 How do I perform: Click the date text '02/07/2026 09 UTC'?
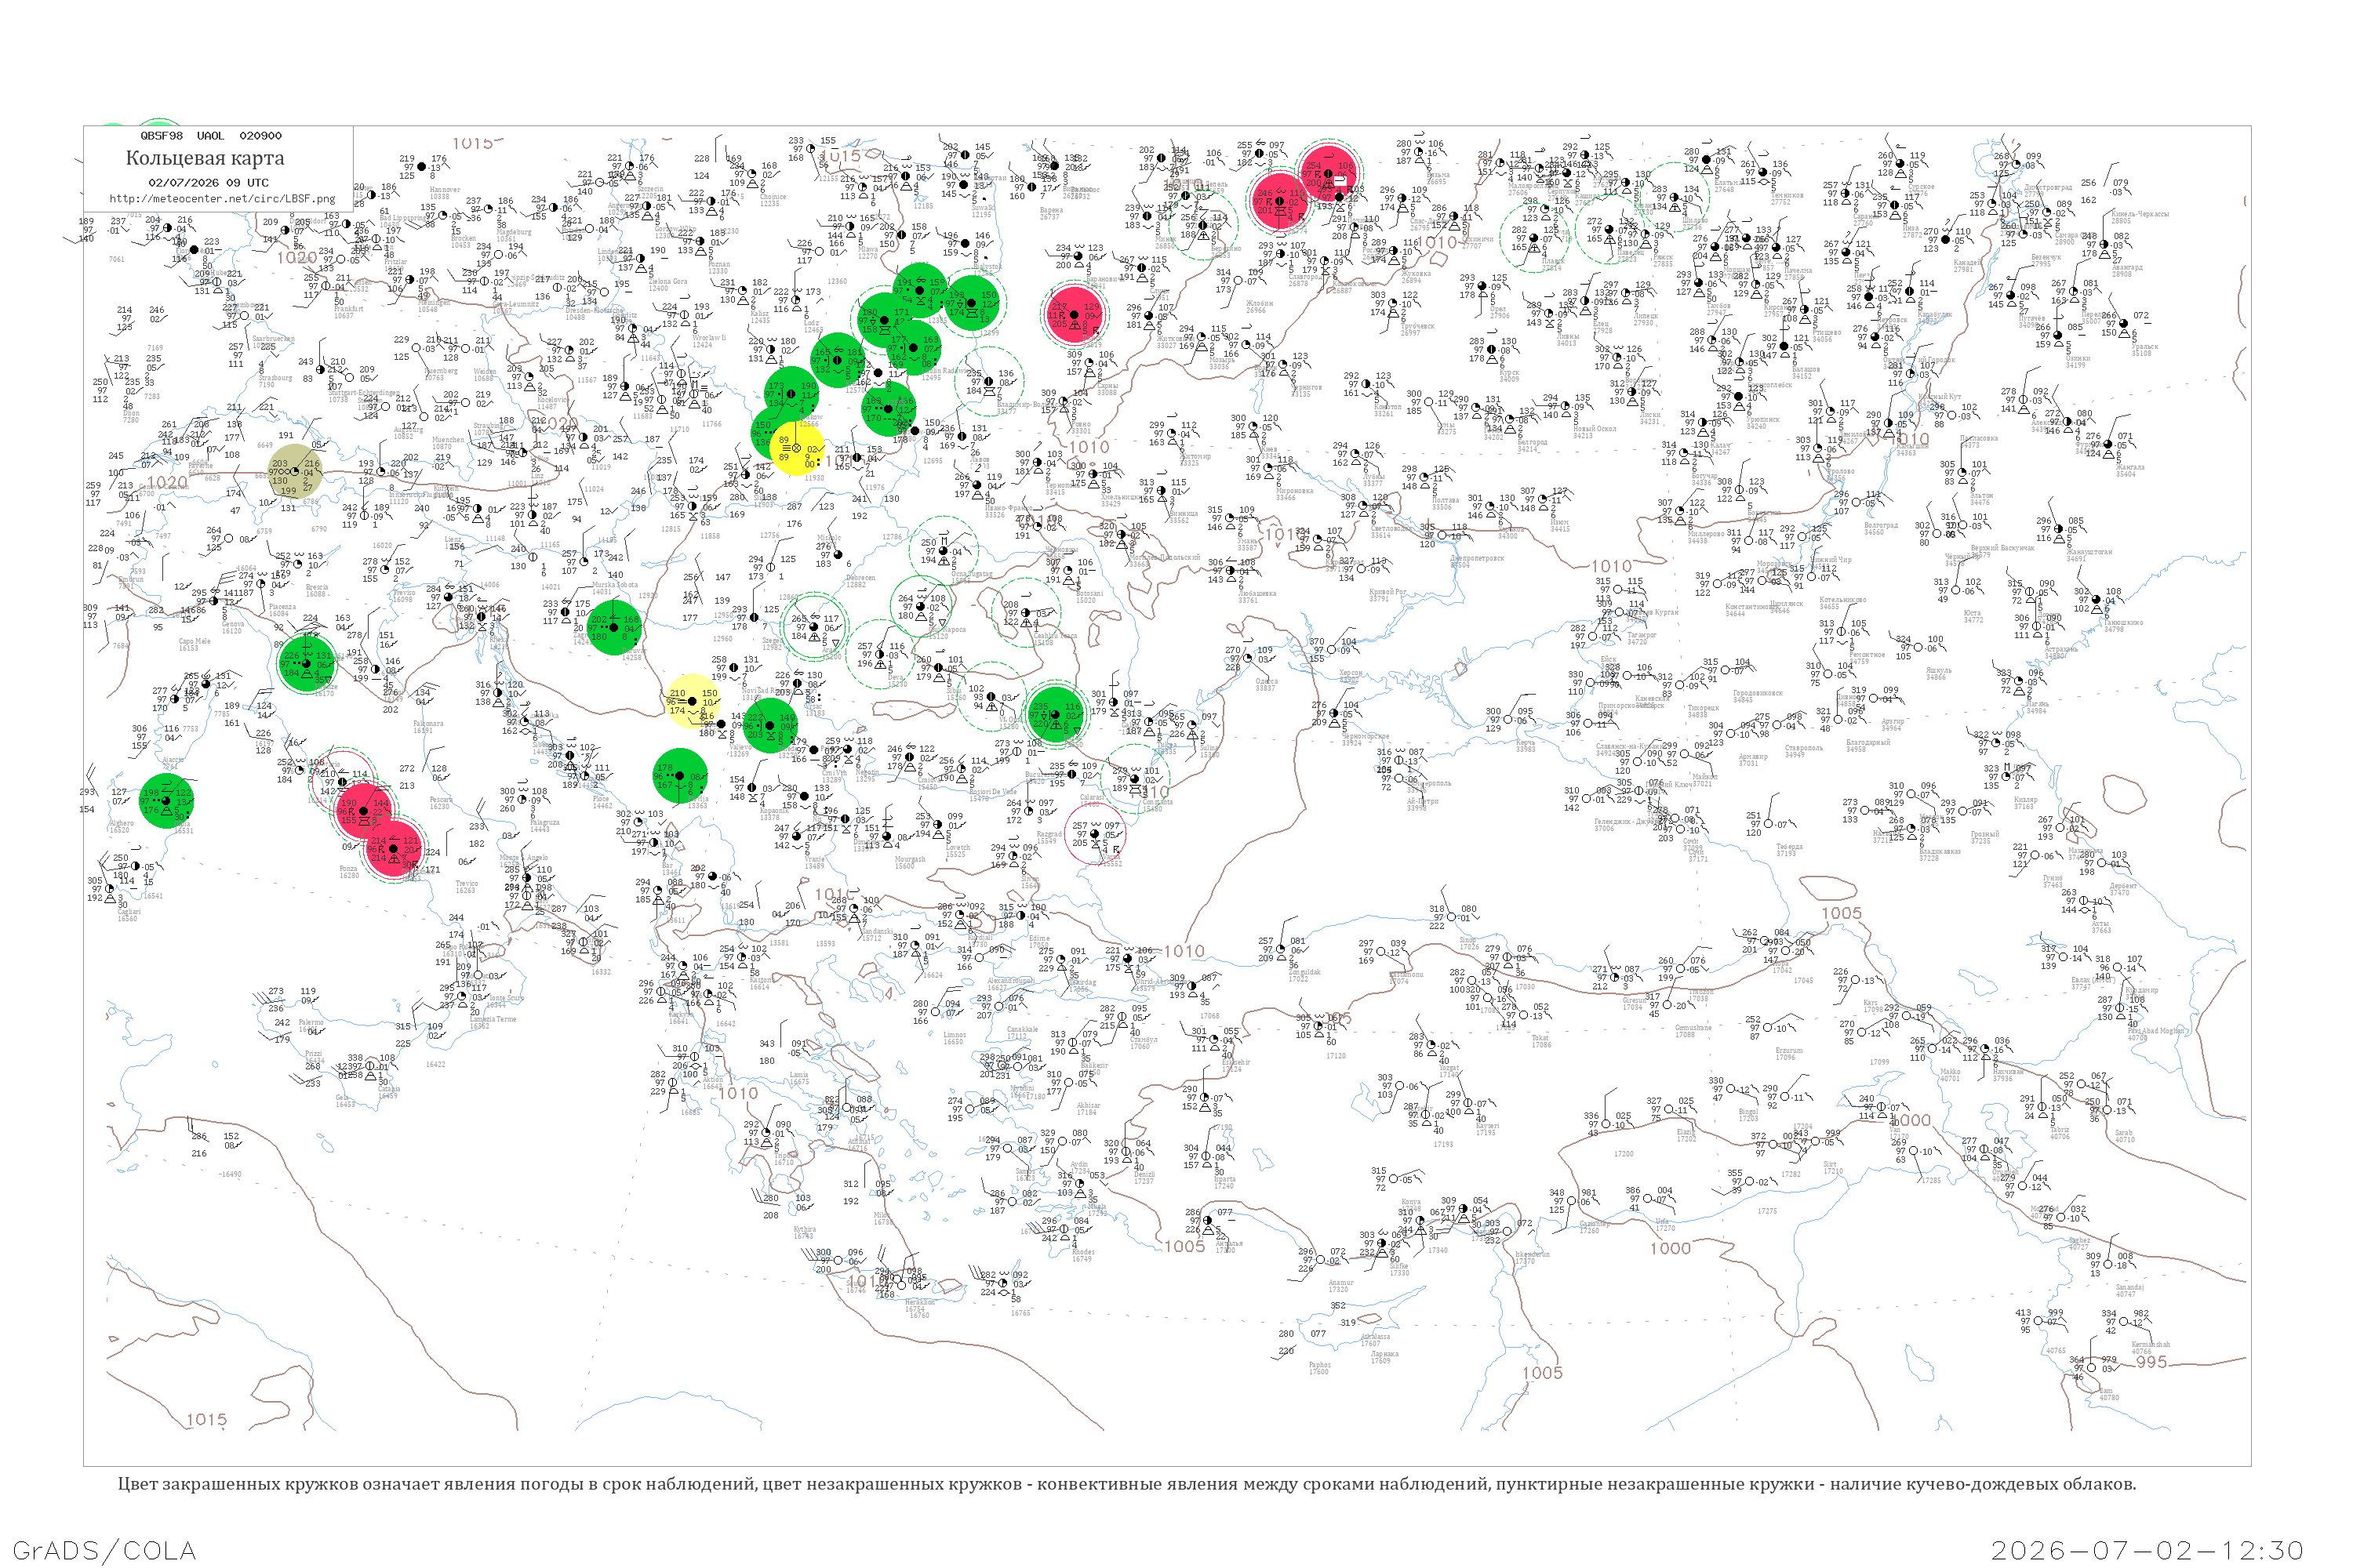click(x=208, y=183)
